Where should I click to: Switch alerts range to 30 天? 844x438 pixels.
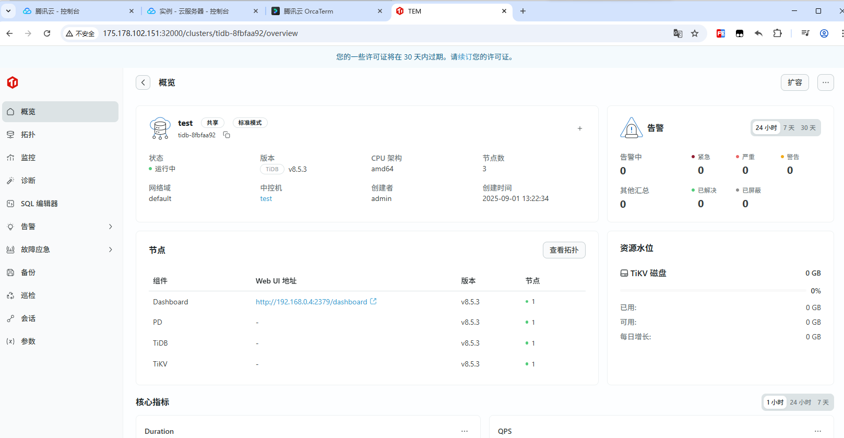point(808,128)
